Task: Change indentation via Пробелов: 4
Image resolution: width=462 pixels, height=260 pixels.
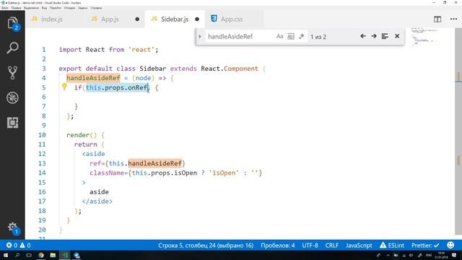Action: pyautogui.click(x=277, y=246)
